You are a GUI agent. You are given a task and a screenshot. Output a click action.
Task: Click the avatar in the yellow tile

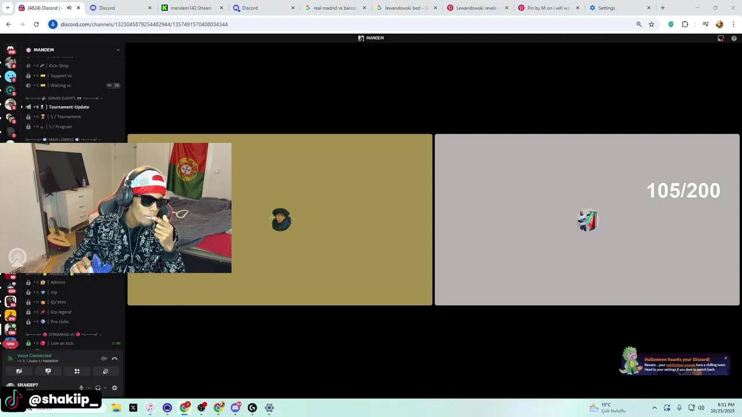click(281, 220)
